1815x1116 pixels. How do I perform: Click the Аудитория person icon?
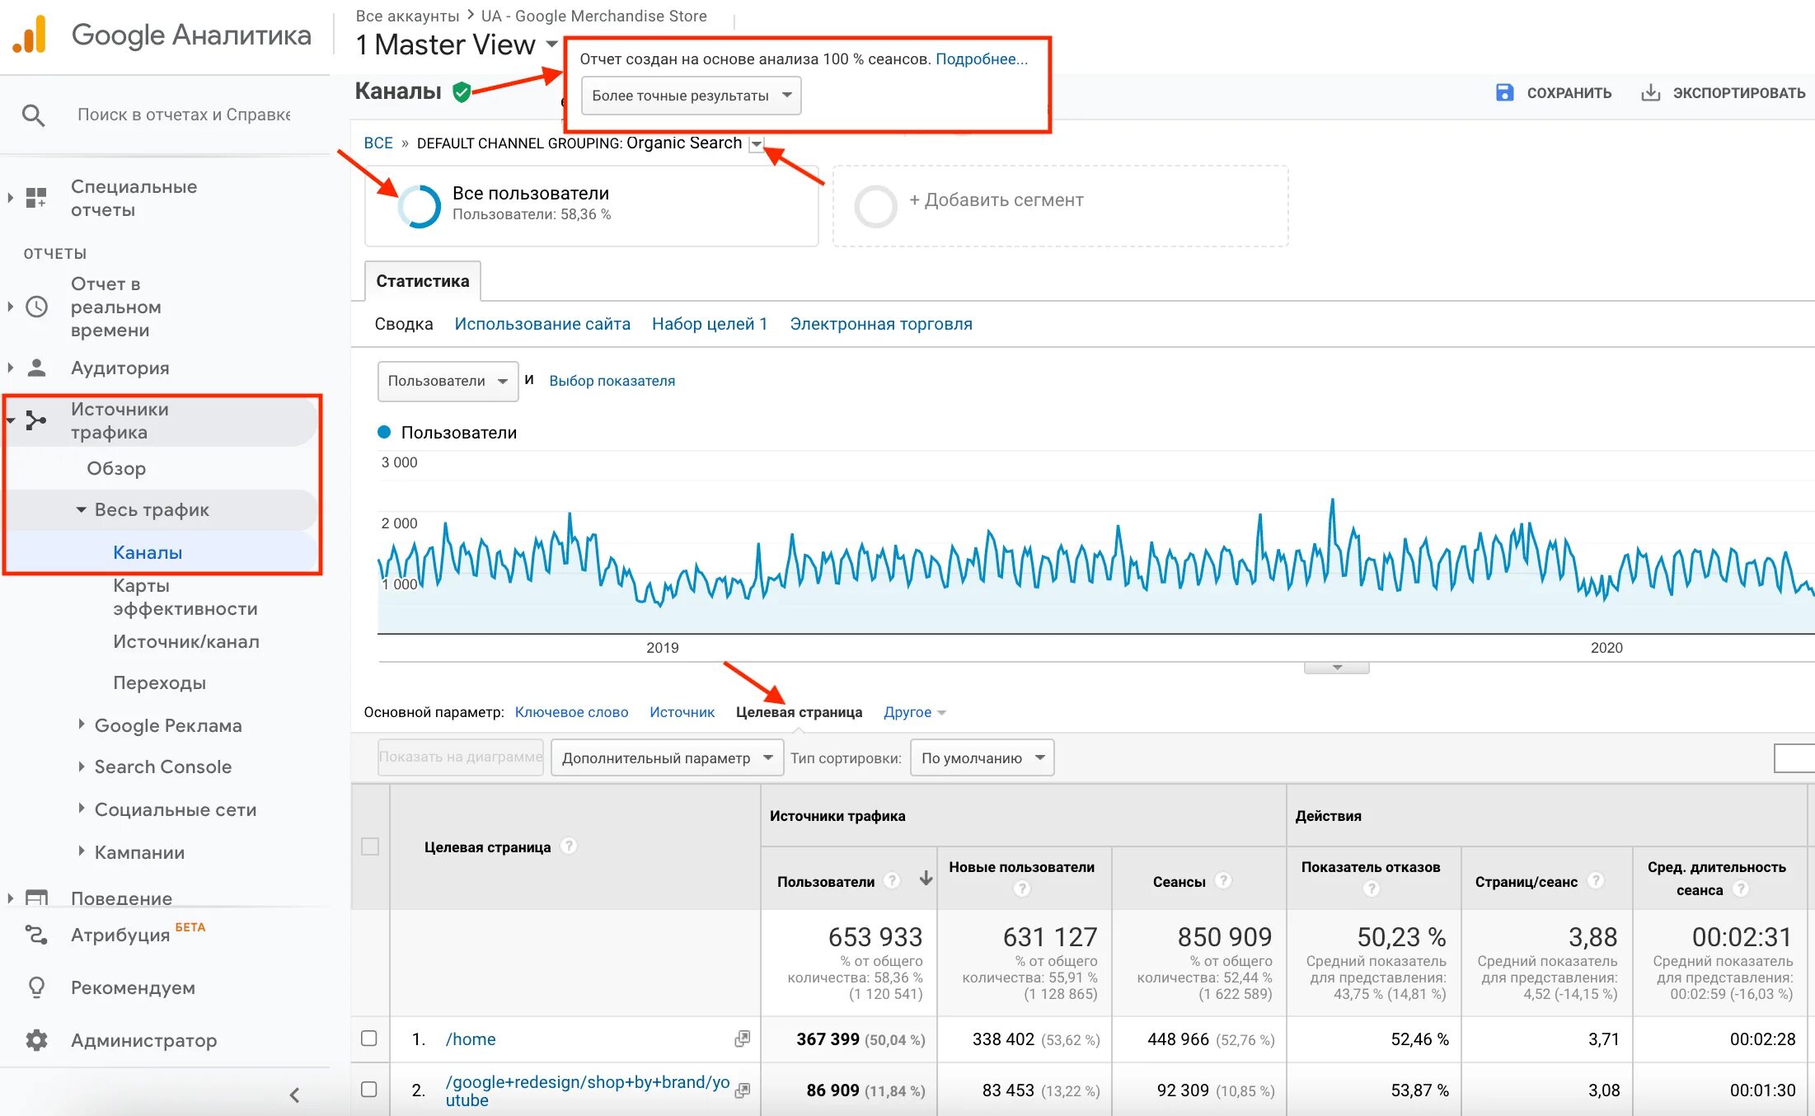pos(36,368)
